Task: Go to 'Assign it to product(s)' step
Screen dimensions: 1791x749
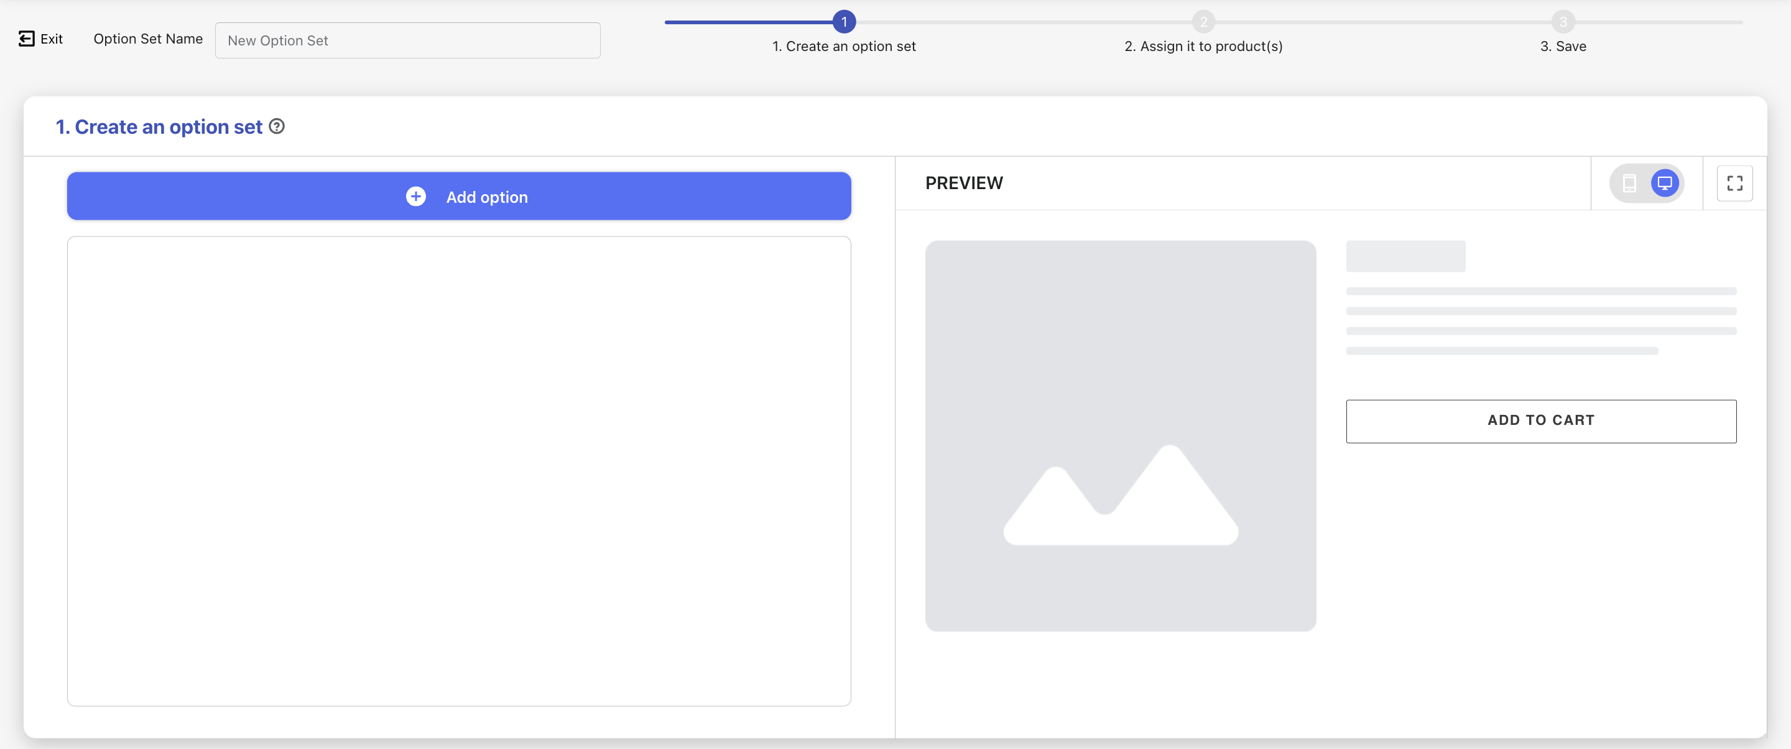Action: (1203, 47)
